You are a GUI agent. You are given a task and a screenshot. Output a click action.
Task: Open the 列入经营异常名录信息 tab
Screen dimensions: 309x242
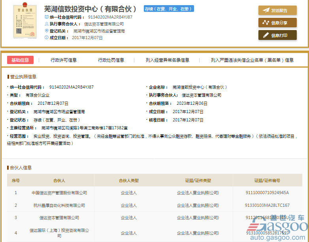tap(168, 60)
